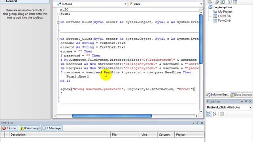This screenshot has height=142, width=253.
Task: Click the editor scroll left arrow
Action: tap(55, 116)
